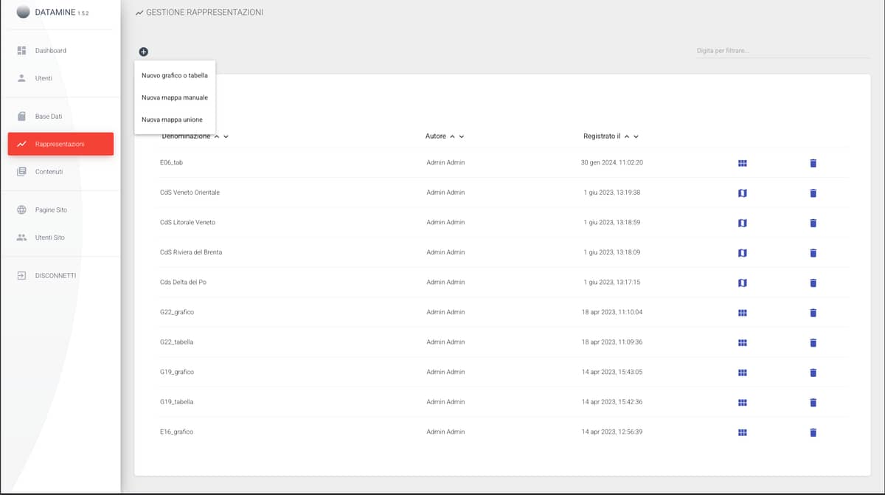Delete the E06_tab row with trash icon
The width and height of the screenshot is (885, 495).
813,162
